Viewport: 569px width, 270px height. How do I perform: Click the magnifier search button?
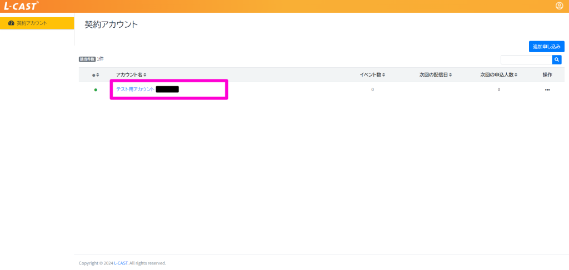click(x=557, y=59)
